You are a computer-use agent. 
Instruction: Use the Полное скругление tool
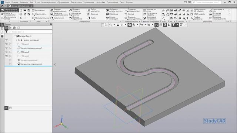76,18
